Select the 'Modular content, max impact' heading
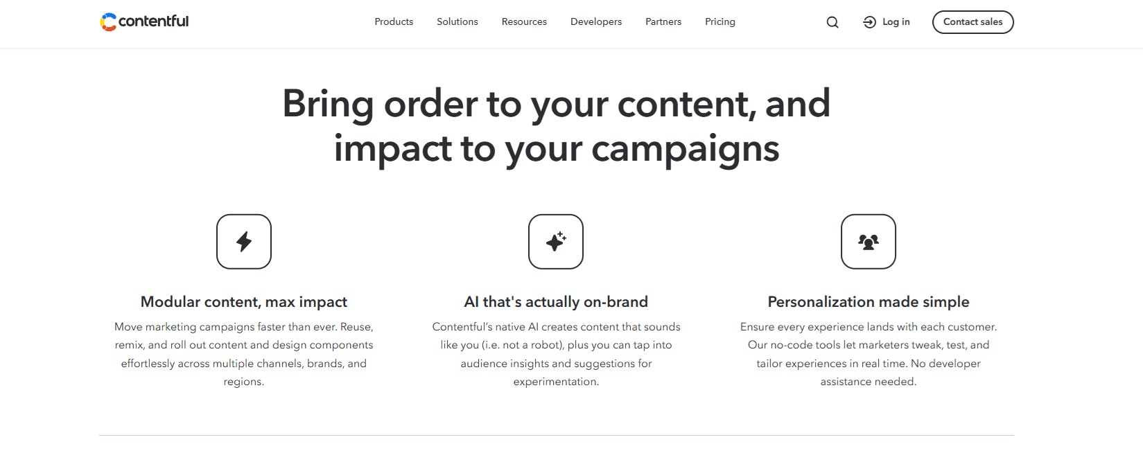The width and height of the screenshot is (1143, 469). [x=243, y=301]
